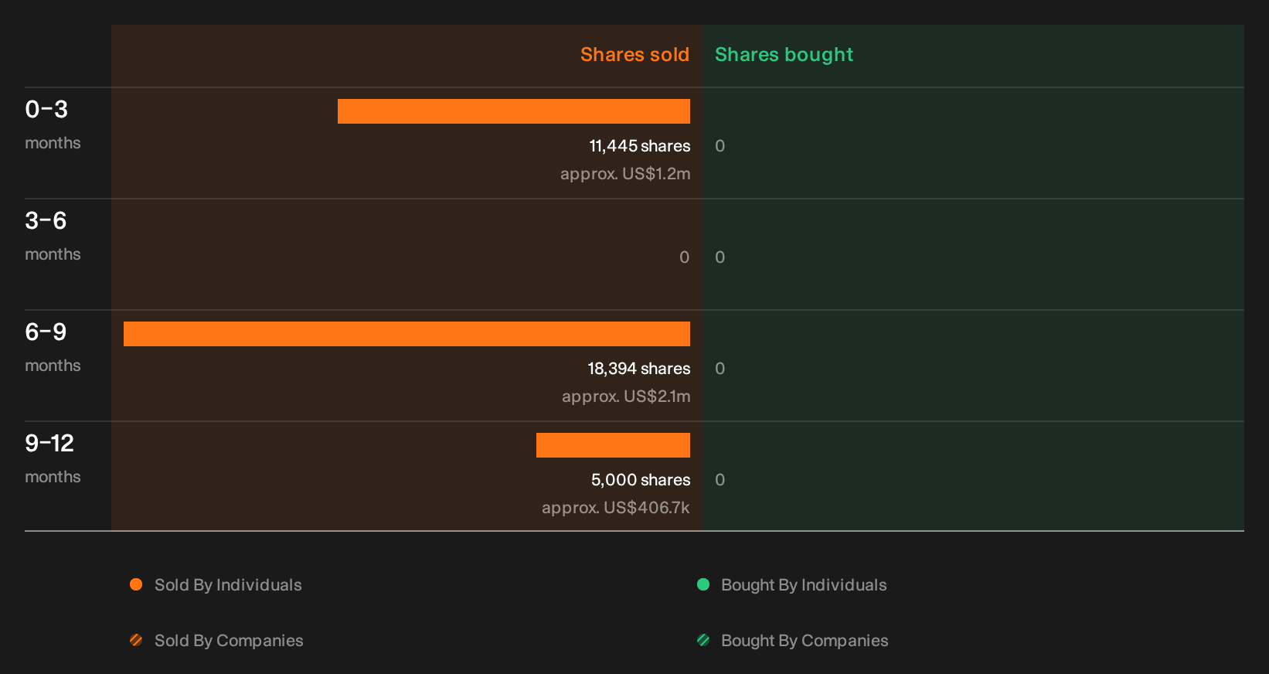This screenshot has height=674, width=1269.
Task: Click the Shares sold column header
Action: [634, 55]
